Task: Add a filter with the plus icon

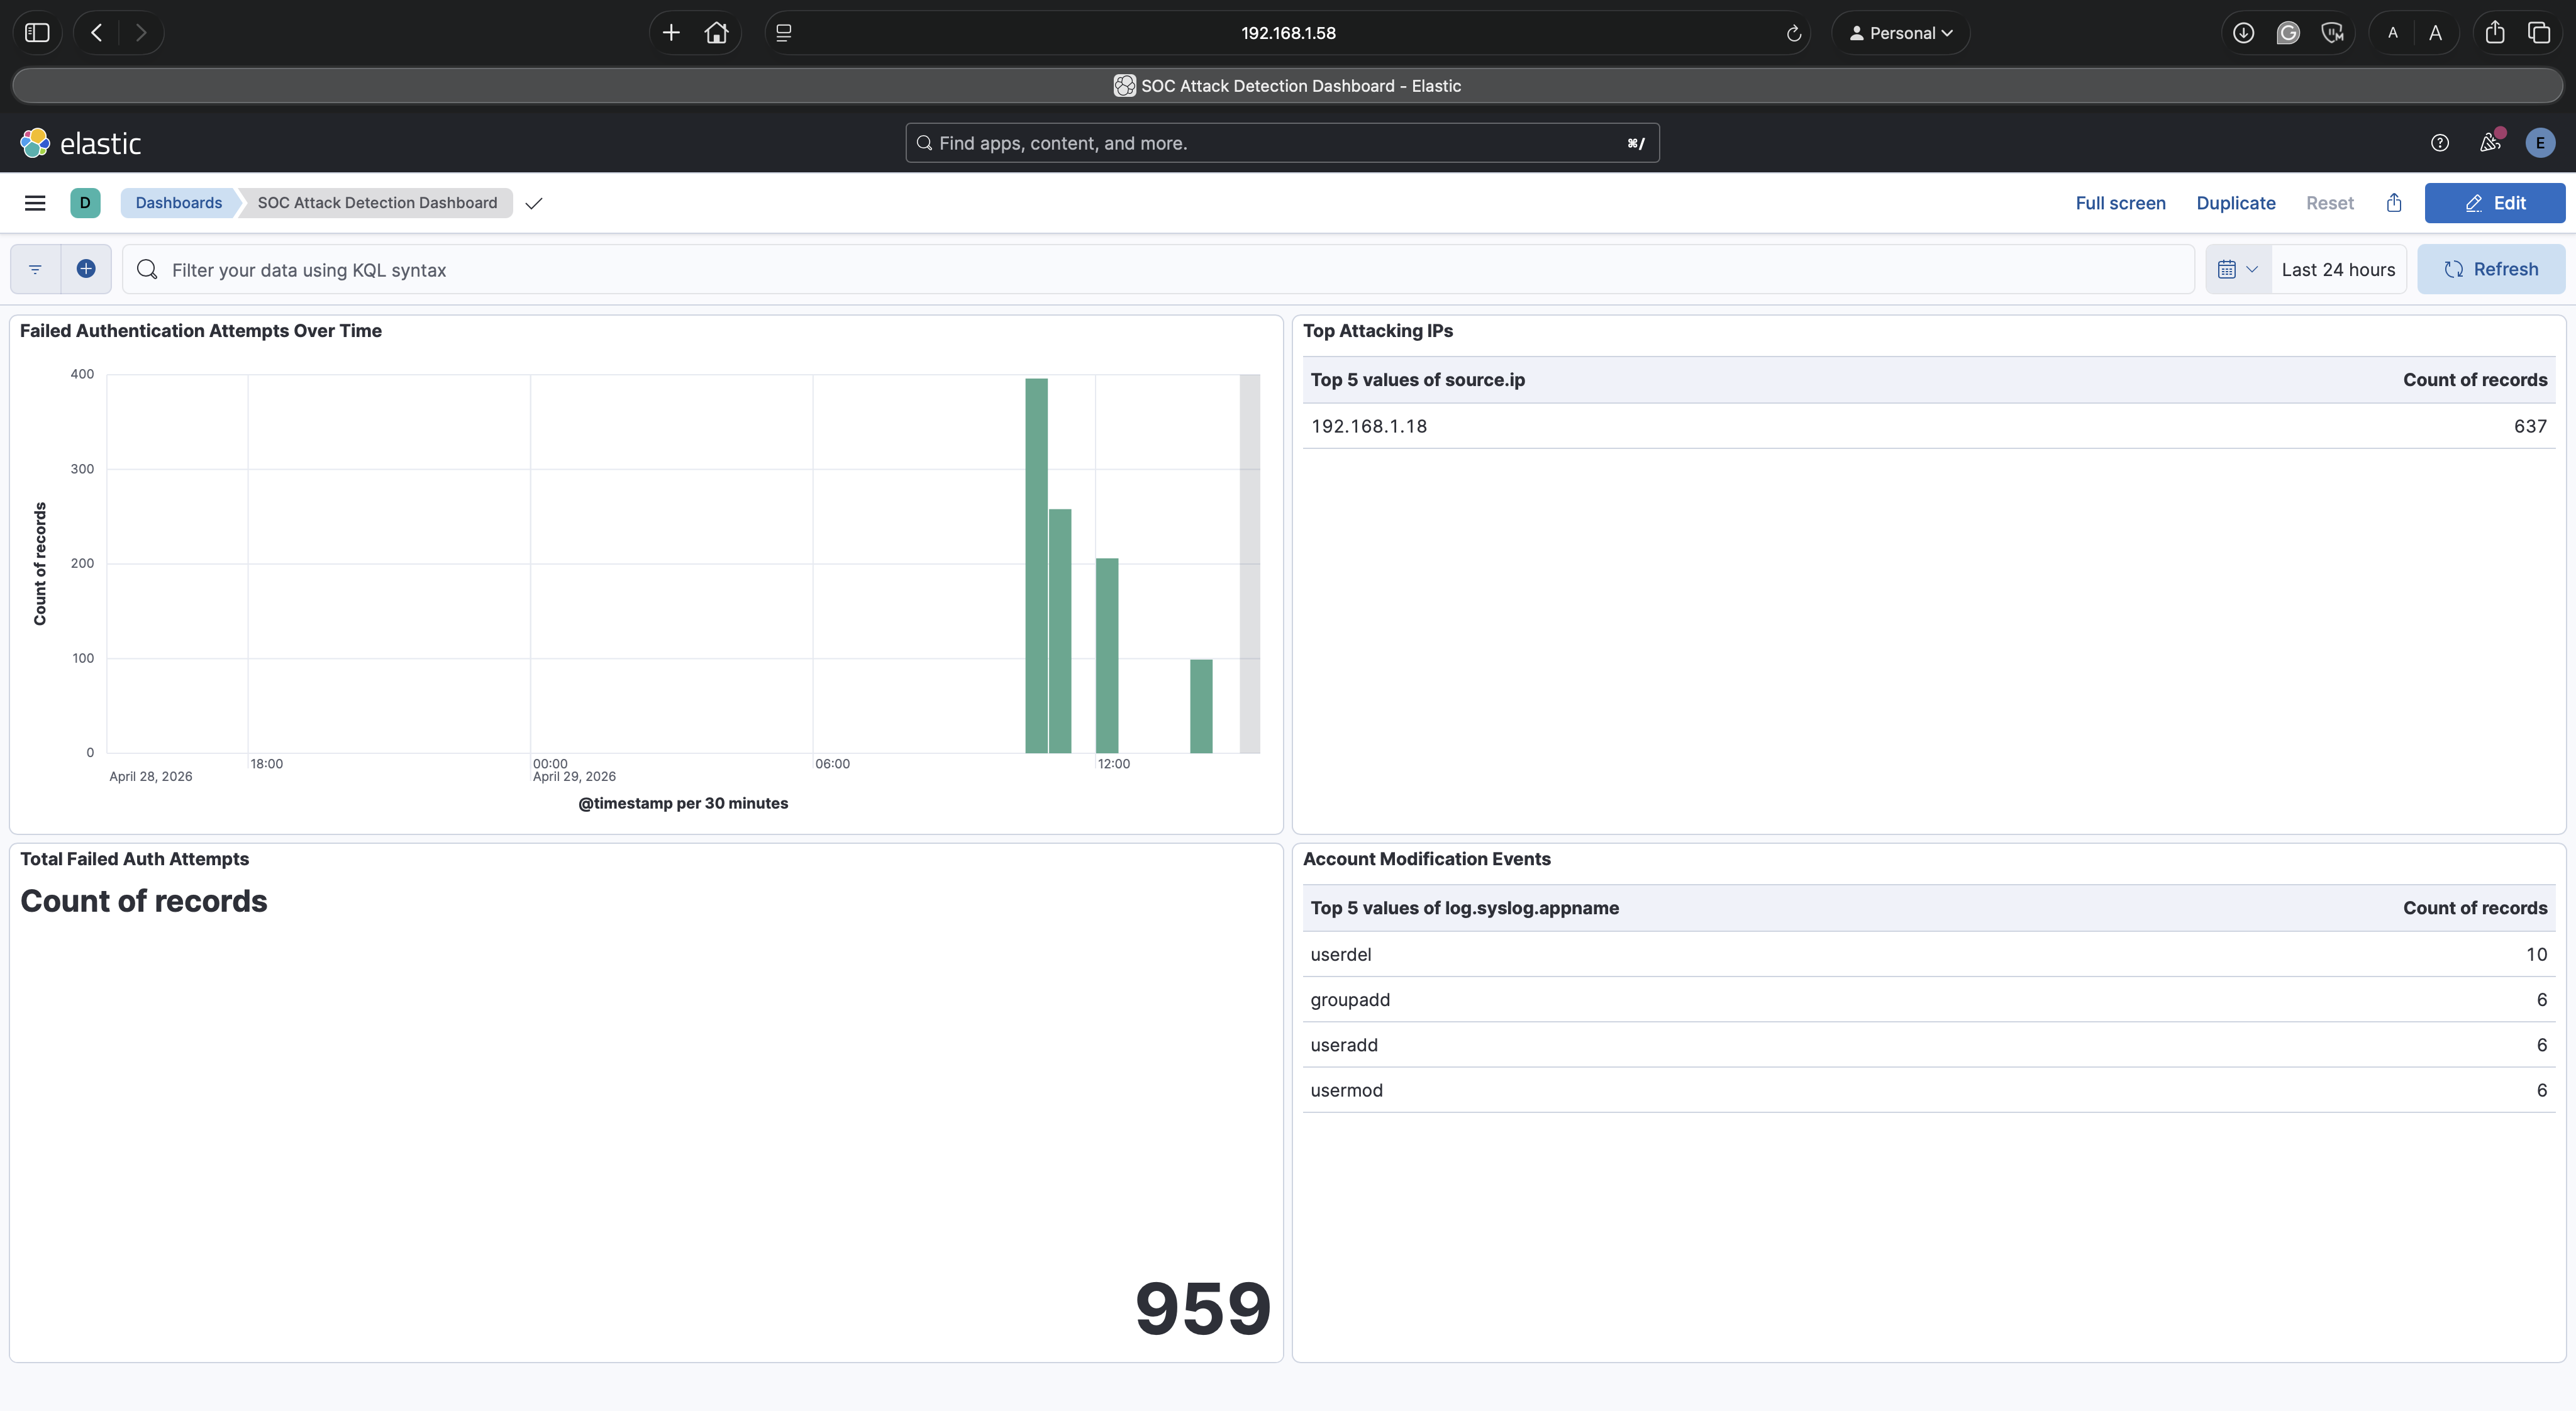Action: 86,269
